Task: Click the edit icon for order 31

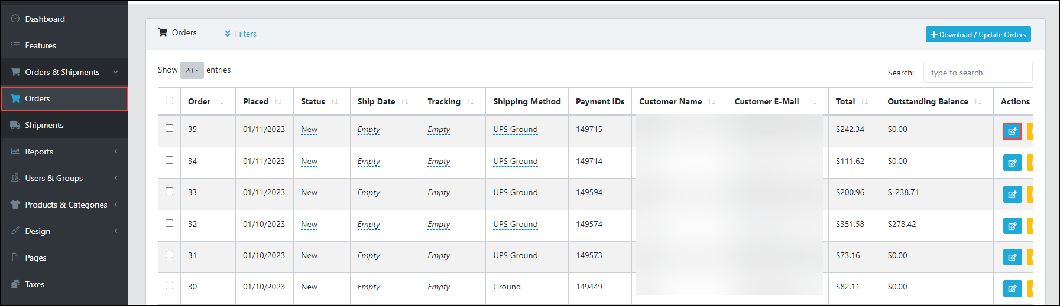Action: coord(1012,257)
